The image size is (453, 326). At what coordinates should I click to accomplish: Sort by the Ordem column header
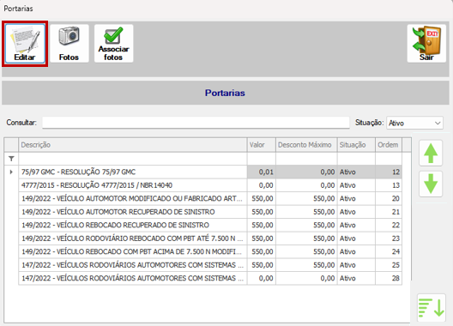(389, 145)
